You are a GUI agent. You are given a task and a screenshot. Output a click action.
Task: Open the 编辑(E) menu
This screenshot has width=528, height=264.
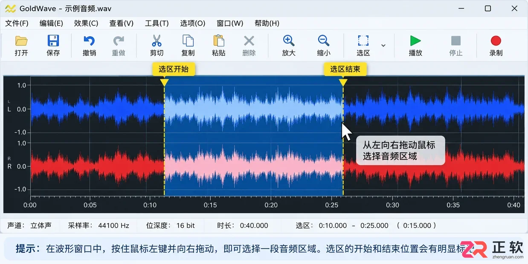(x=51, y=23)
